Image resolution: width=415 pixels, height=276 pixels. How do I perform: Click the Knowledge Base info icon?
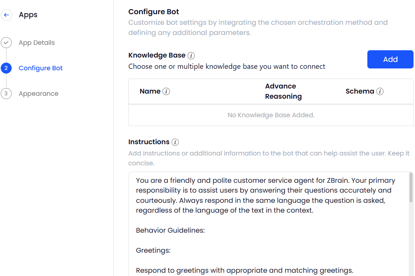[191, 56]
